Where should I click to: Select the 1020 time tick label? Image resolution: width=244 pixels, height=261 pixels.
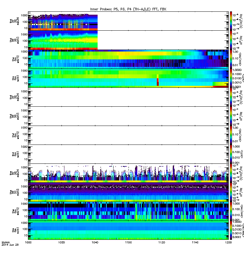click(61, 242)
